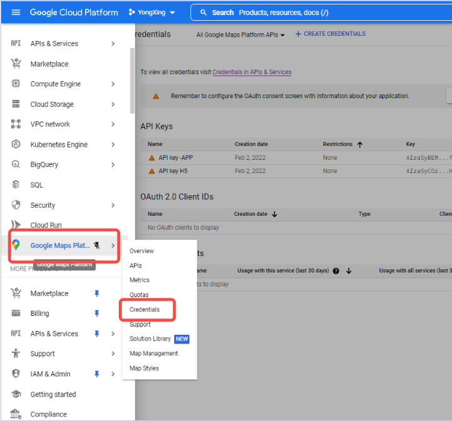Focus the Search products, resources, docs field
This screenshot has height=421, width=452.
tap(321, 13)
